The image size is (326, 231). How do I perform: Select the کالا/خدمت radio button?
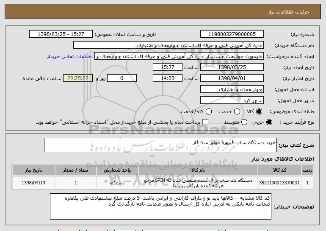(209, 111)
